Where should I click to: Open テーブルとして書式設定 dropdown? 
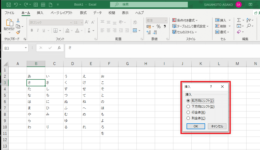[x=190, y=26]
